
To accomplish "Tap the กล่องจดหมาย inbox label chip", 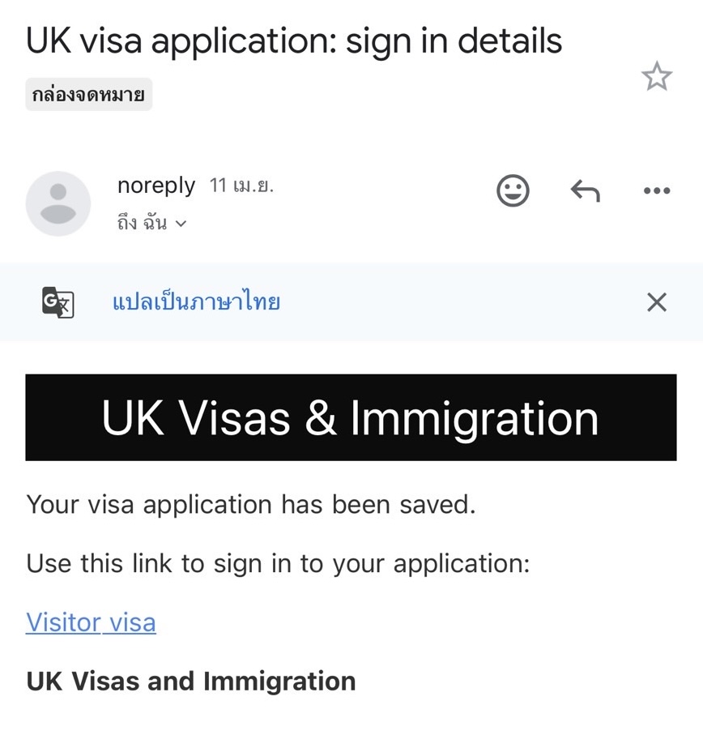I will pos(88,95).
